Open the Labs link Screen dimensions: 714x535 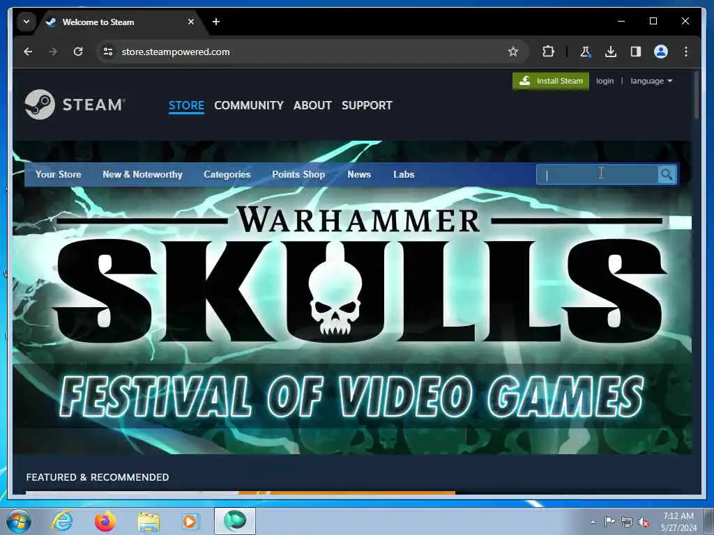click(404, 175)
